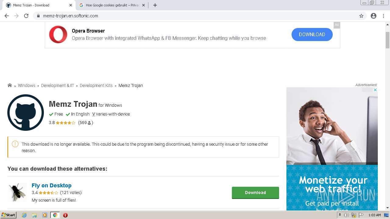Click scrollbar up arrow
The width and height of the screenshot is (390, 219).
[388, 24]
